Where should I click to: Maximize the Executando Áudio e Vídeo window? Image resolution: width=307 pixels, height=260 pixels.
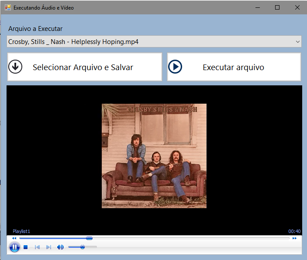tap(277, 7)
